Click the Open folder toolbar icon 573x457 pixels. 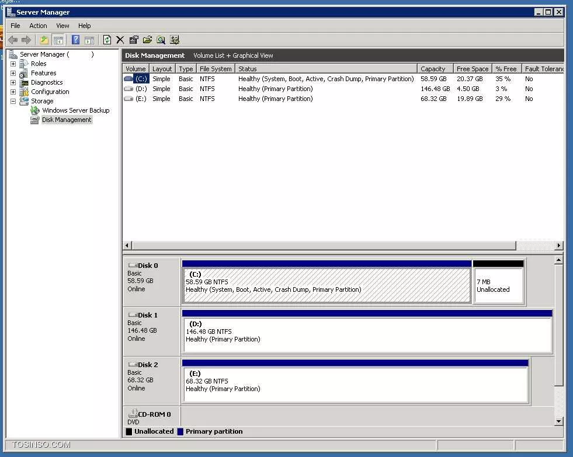147,40
